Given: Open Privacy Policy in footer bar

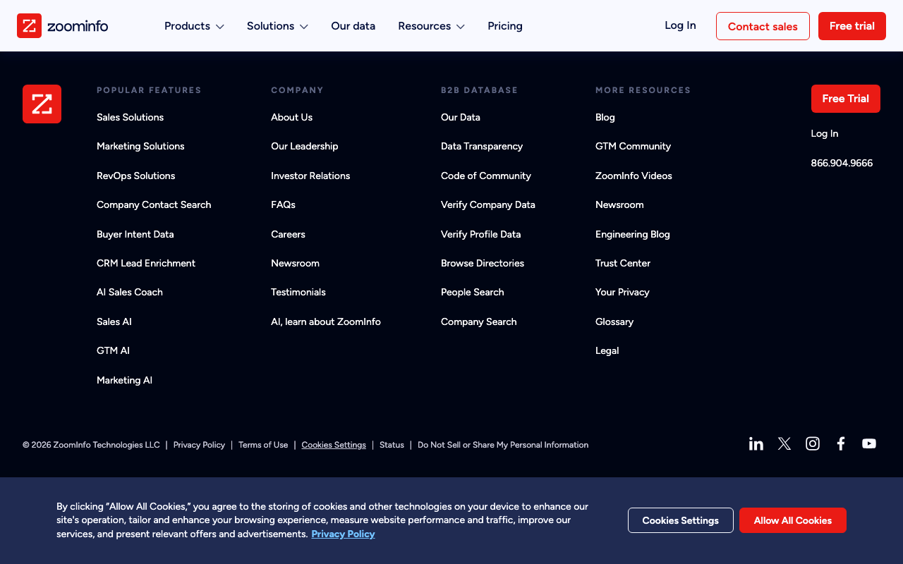Looking at the screenshot, I should coord(199,445).
